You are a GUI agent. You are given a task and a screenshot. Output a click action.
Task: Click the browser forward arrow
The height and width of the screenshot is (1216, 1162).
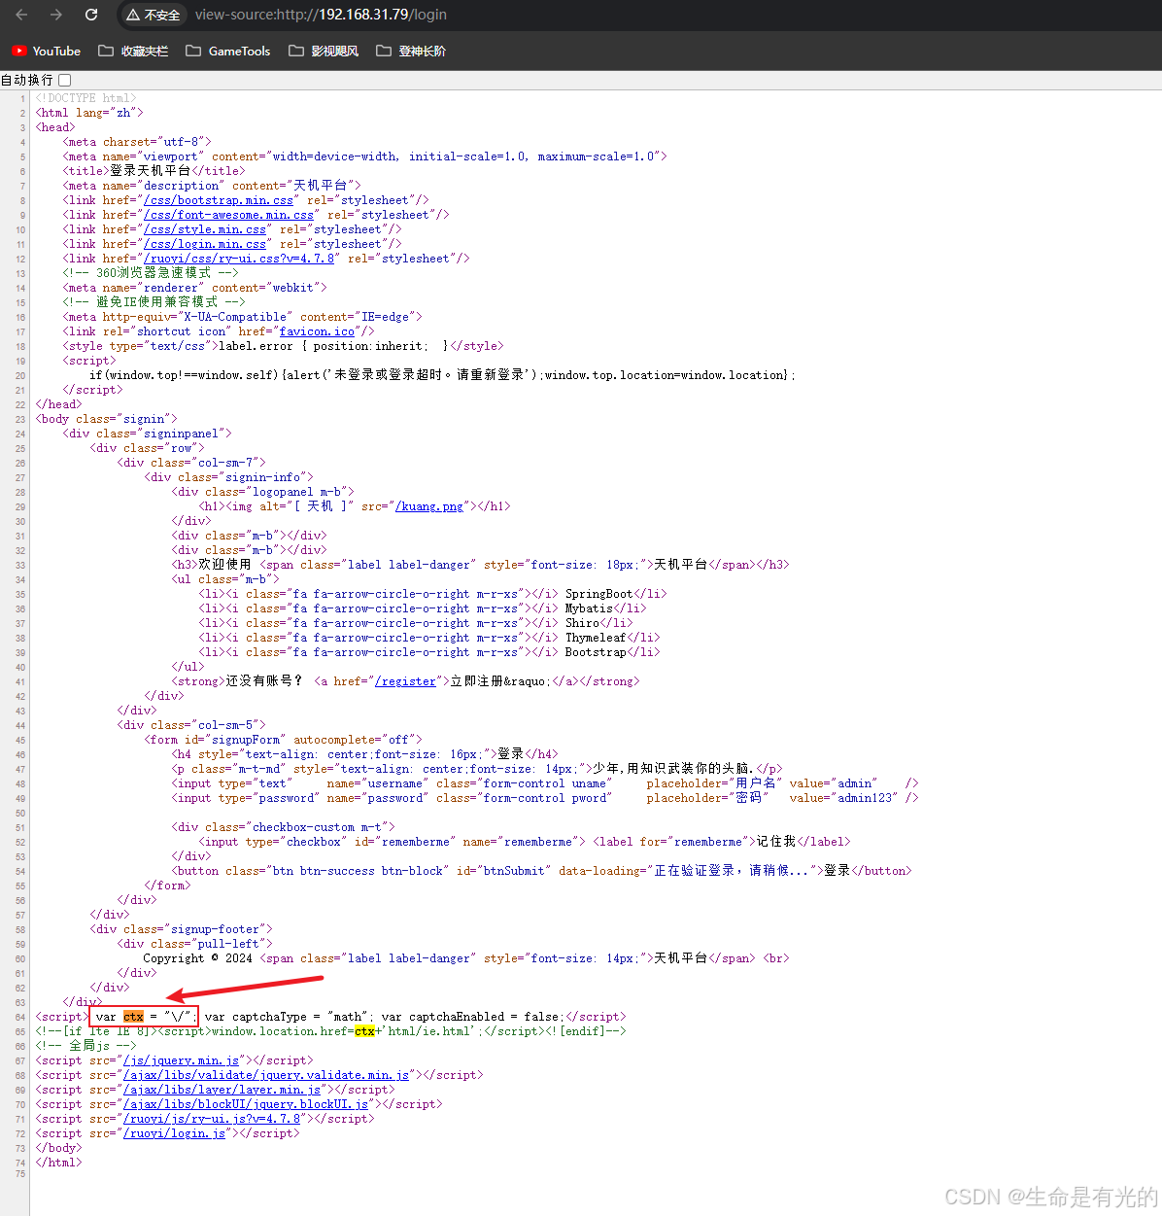tap(55, 15)
